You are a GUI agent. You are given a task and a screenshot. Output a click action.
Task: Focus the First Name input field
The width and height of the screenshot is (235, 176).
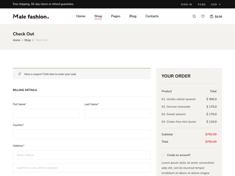(x=46, y=113)
